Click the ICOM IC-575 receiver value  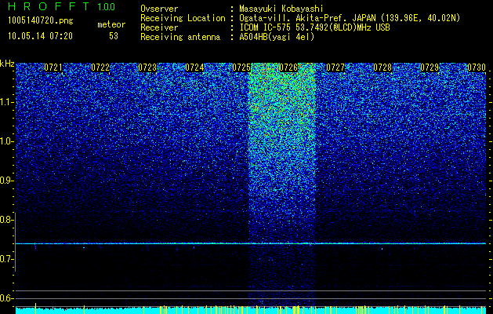314,27
